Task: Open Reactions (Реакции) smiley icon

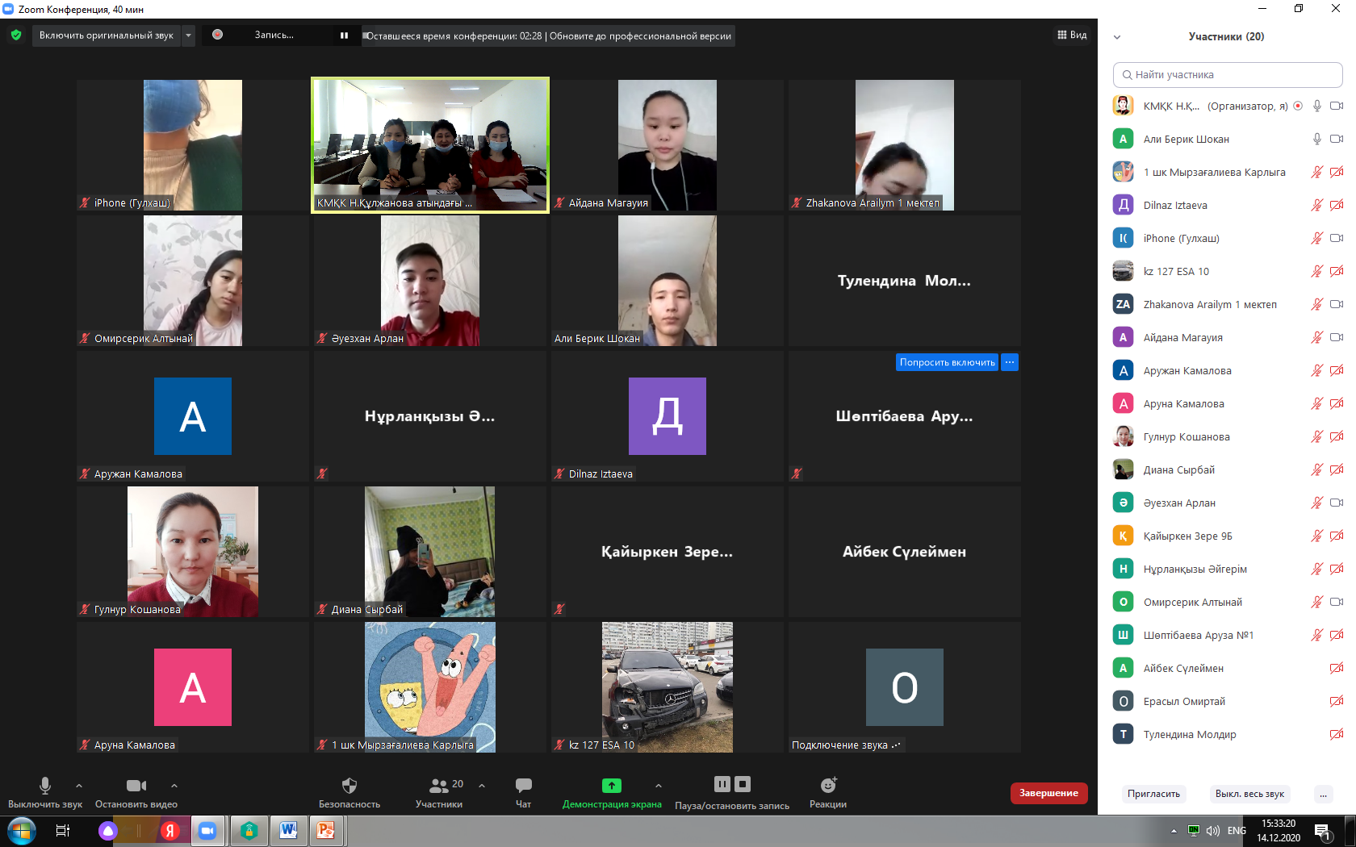Action: pos(828,786)
